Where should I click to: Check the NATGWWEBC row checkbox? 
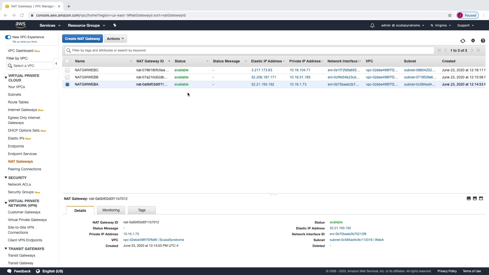(x=67, y=70)
